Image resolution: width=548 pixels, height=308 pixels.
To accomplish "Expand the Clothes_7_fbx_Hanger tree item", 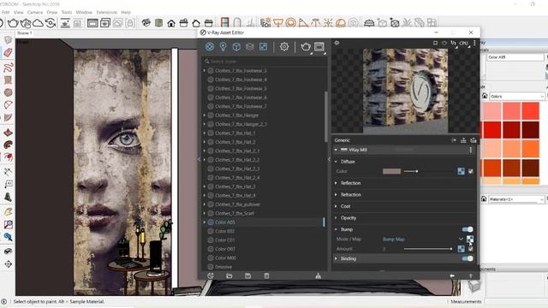I will point(205,115).
